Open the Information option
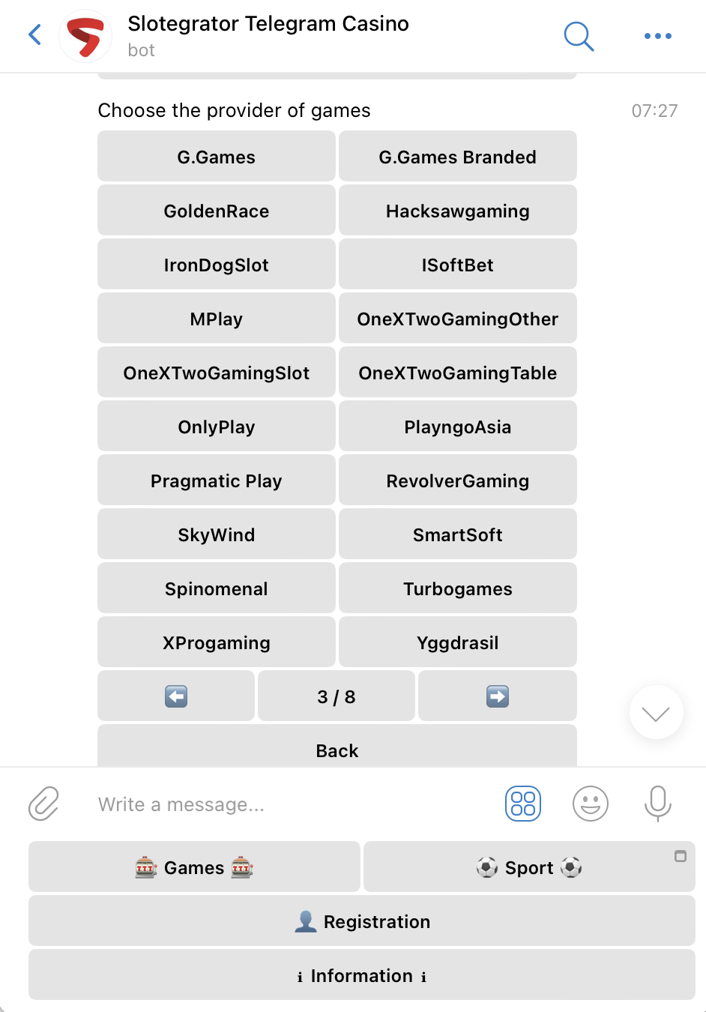 (x=362, y=975)
